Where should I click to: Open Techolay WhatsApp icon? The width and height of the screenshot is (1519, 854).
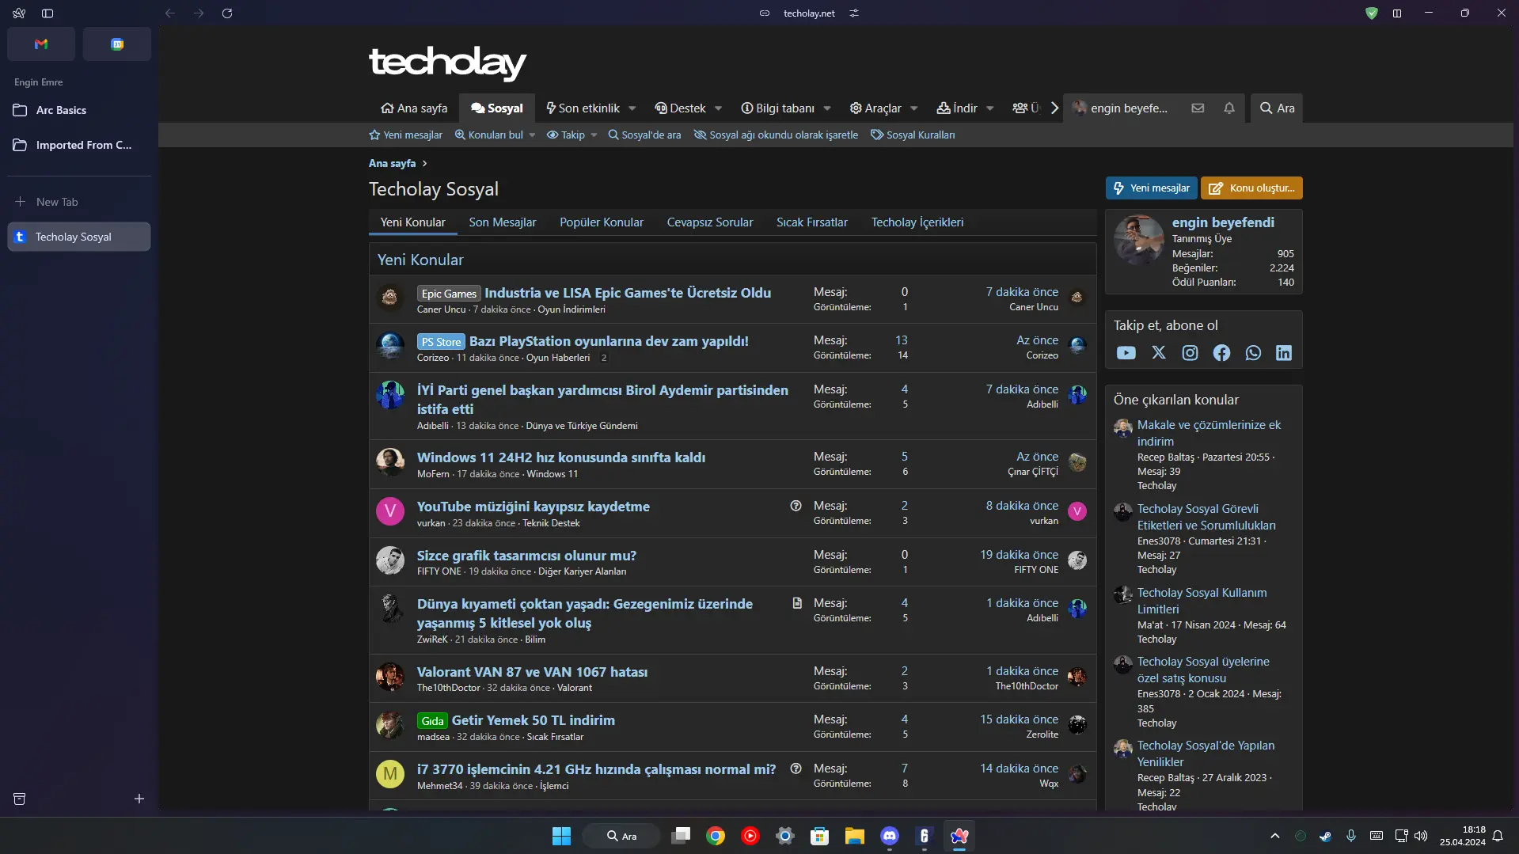pyautogui.click(x=1253, y=353)
